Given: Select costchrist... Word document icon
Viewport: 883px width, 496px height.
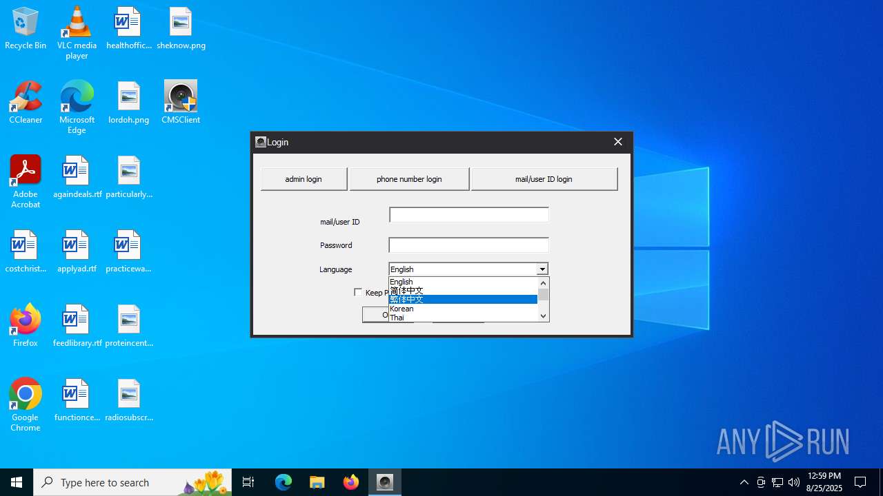Looking at the screenshot, I should click(26, 251).
